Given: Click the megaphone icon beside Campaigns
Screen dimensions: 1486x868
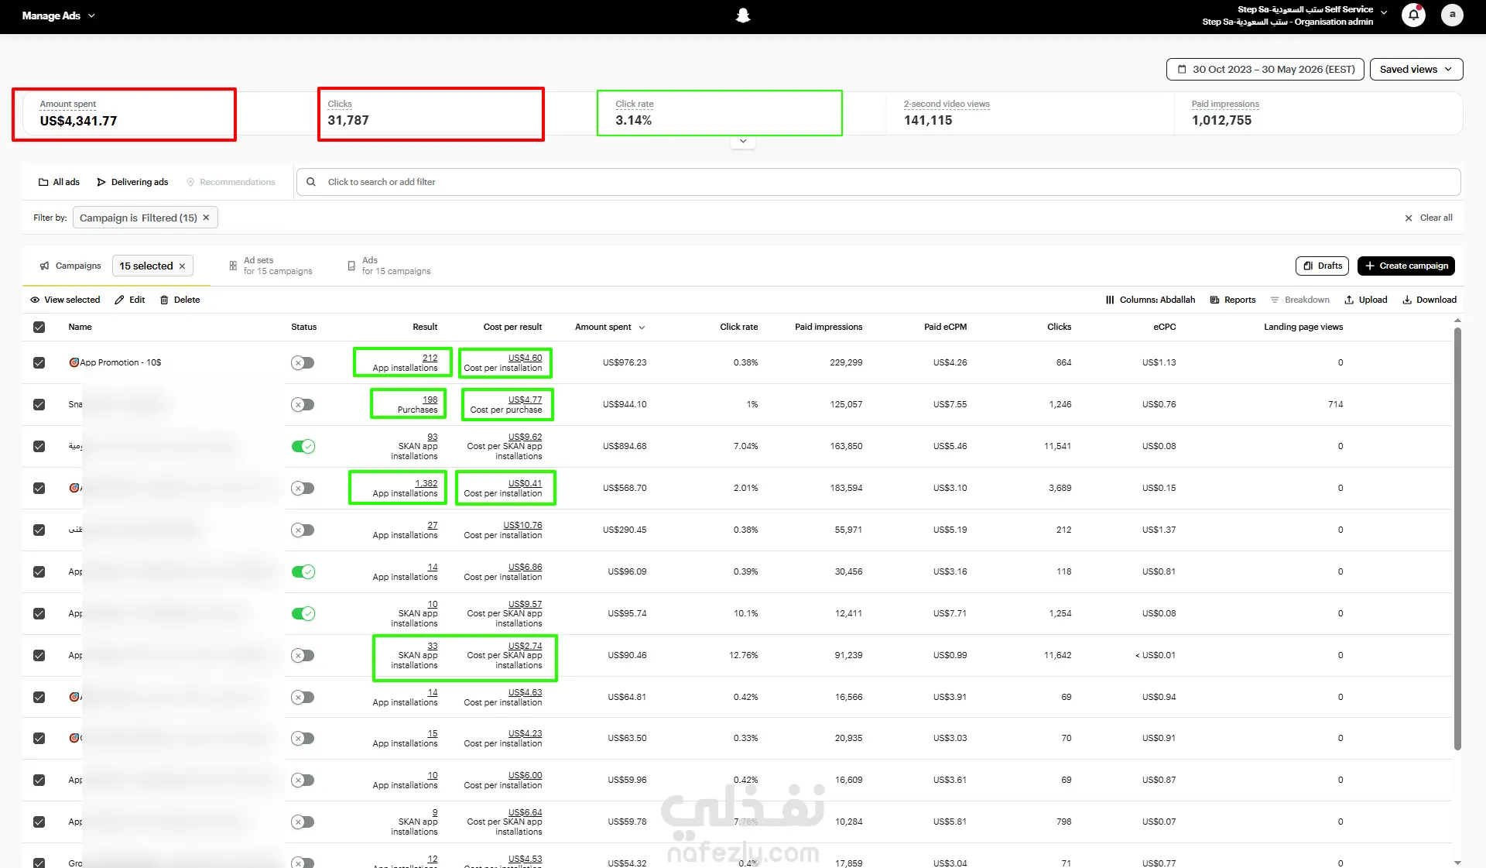Looking at the screenshot, I should (x=44, y=266).
